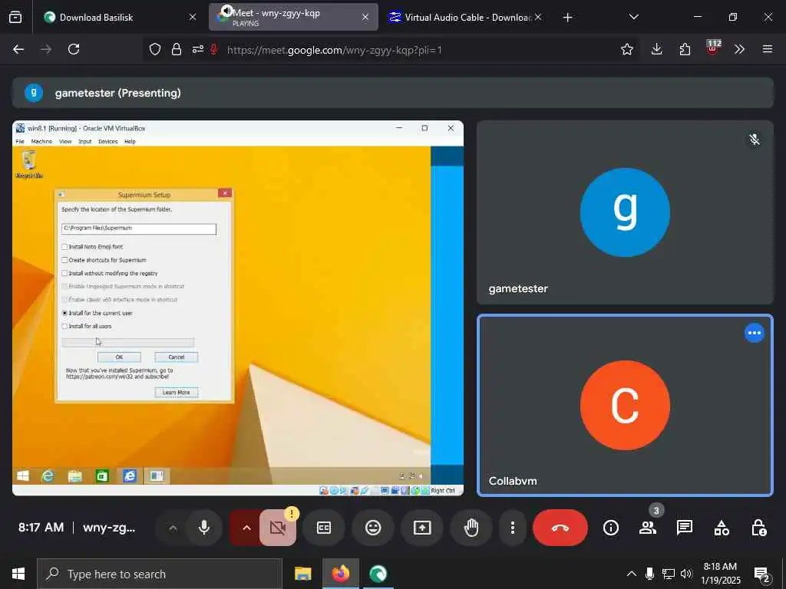Screen dimensions: 786x589
Task: Open the Firefox application menu
Action: (768, 49)
